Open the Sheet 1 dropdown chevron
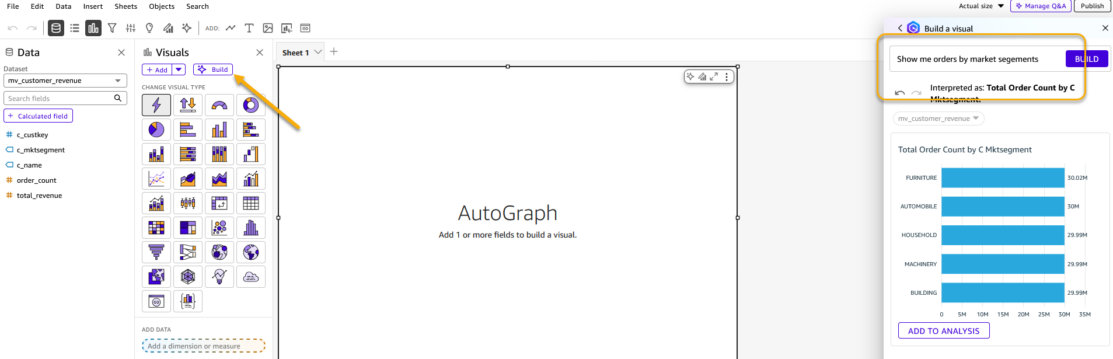The image size is (1113, 359). click(318, 52)
